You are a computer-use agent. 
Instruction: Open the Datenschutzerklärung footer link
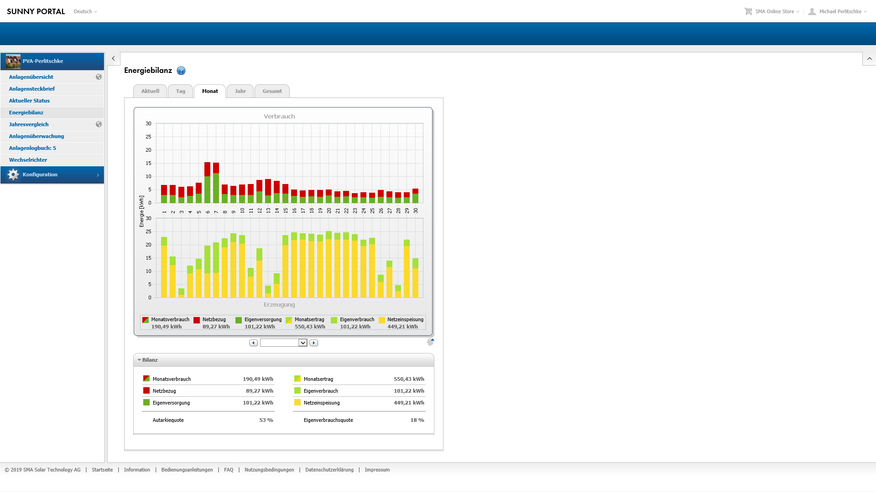(329, 470)
